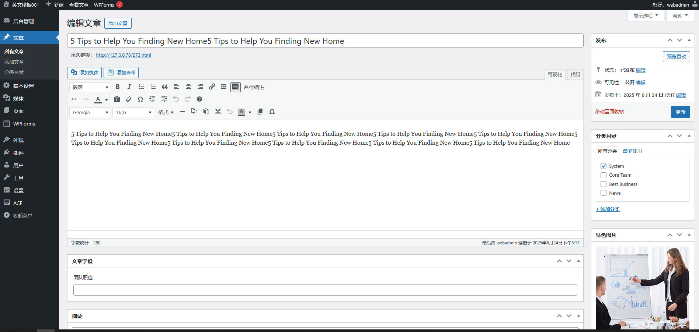This screenshot has width=699, height=332.
Task: Click the clear formatting eraser icon
Action: click(129, 99)
